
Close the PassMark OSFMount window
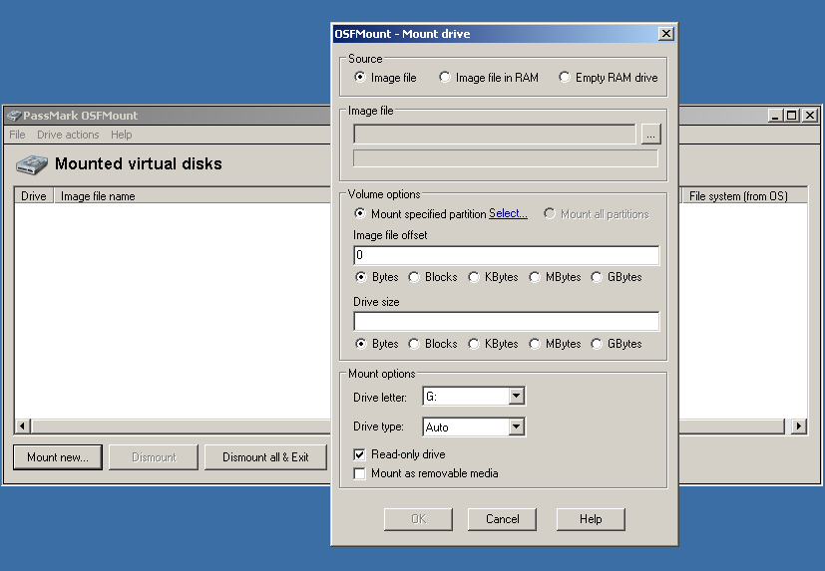(810, 116)
